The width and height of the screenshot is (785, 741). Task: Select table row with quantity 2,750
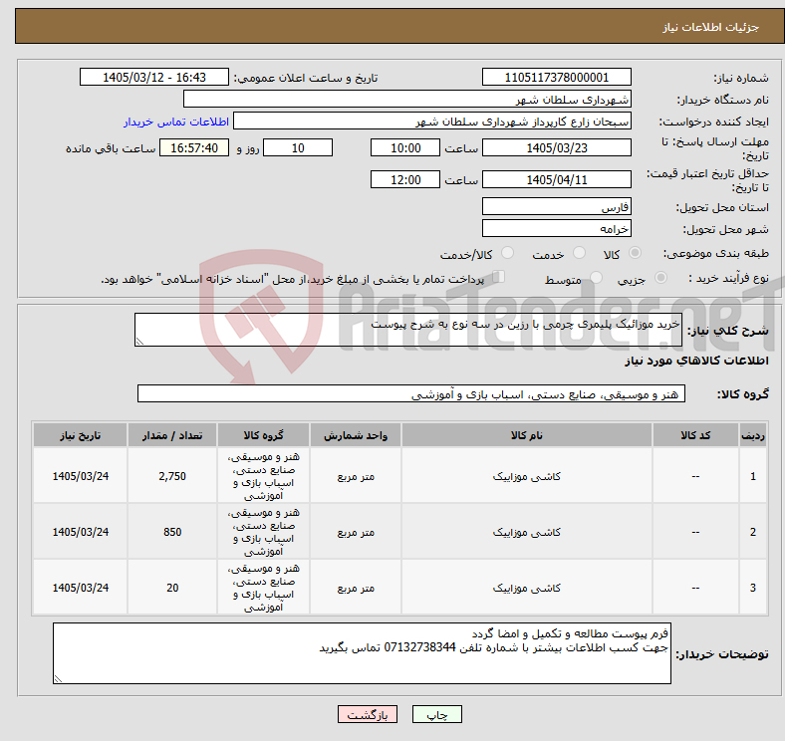(400, 476)
